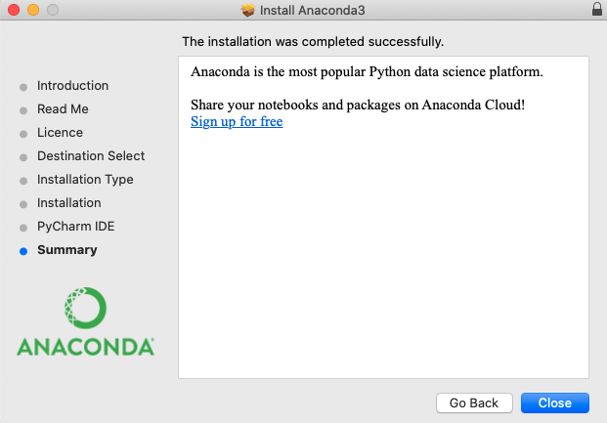
Task: Select the Installation step label
Action: 68,203
